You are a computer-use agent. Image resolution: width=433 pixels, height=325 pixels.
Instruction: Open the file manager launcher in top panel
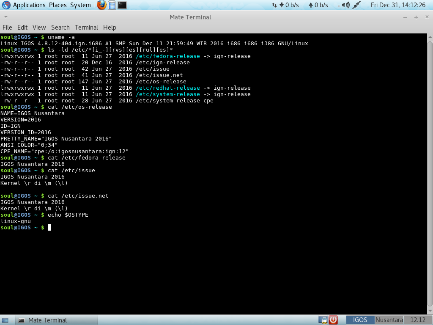tap(112, 5)
